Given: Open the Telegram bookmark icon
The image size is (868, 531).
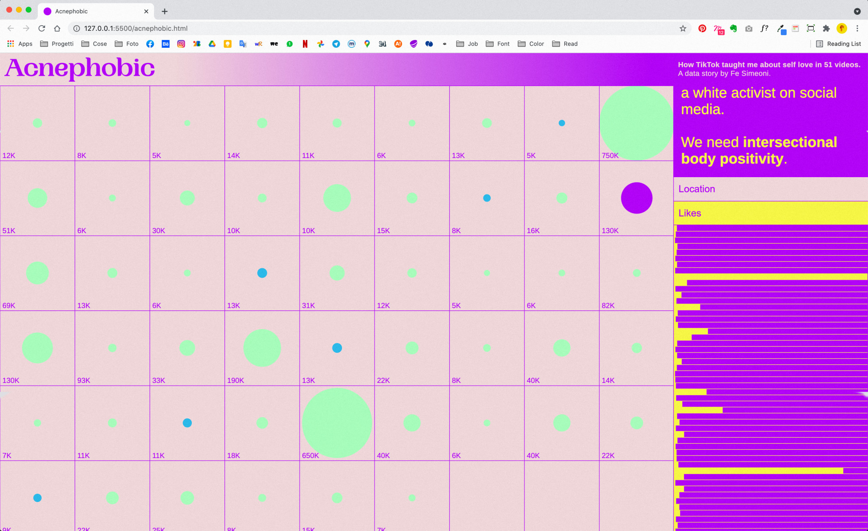Looking at the screenshot, I should 336,44.
